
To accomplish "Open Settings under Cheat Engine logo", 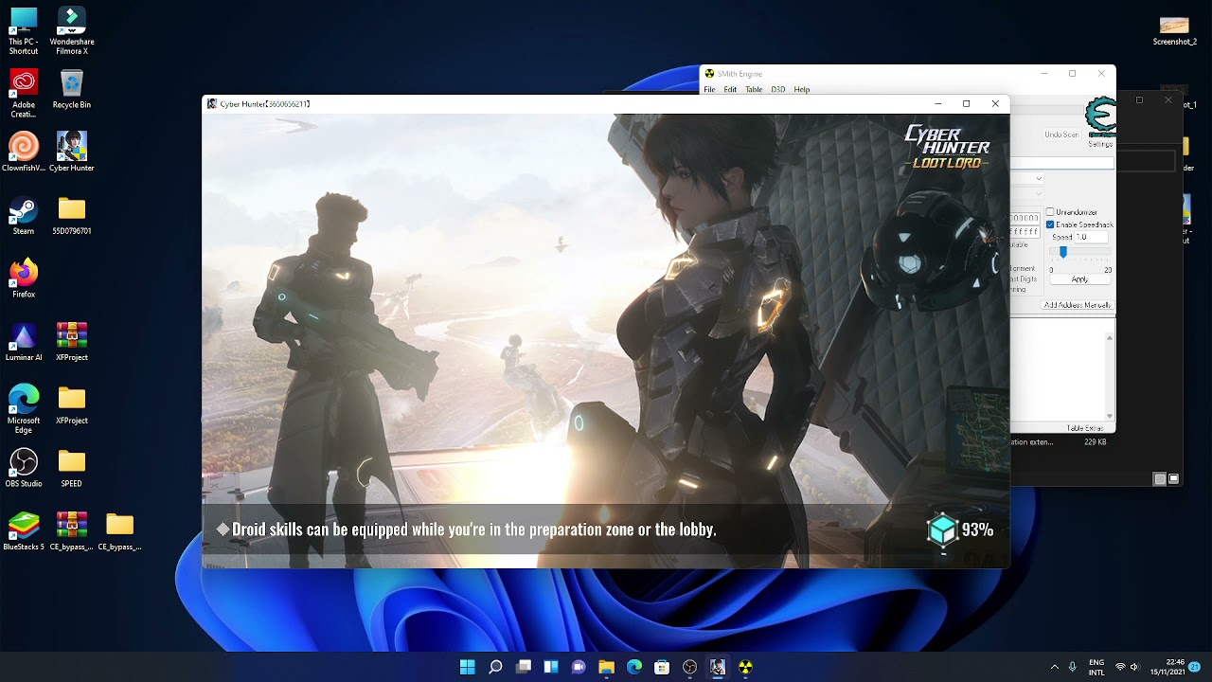I will pos(1101,144).
